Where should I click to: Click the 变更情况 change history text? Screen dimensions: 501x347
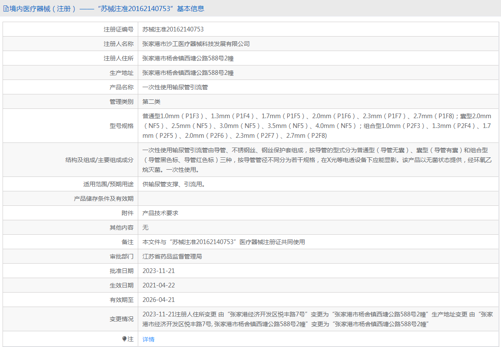click(x=317, y=319)
